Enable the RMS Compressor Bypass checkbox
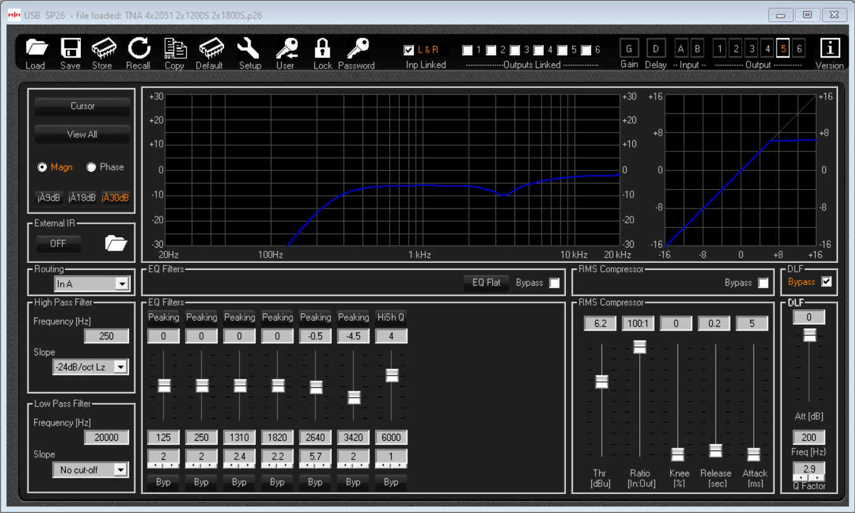 tap(763, 283)
